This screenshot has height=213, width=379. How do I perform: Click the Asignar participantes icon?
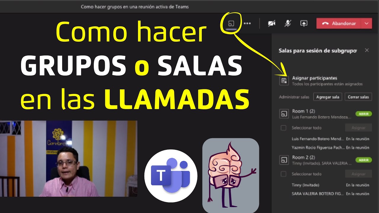284,81
